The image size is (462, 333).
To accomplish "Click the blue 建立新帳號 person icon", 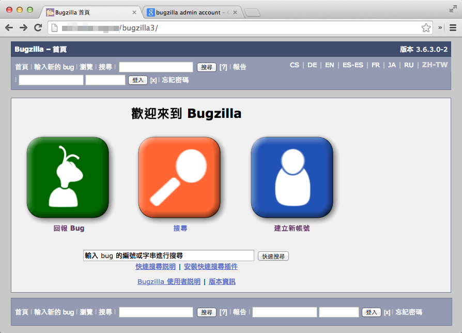I will 292,176.
